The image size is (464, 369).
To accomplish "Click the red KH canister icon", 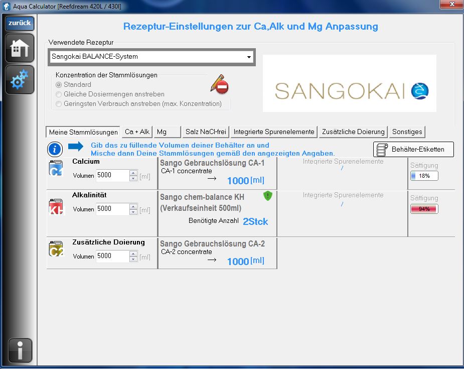I will tap(56, 206).
